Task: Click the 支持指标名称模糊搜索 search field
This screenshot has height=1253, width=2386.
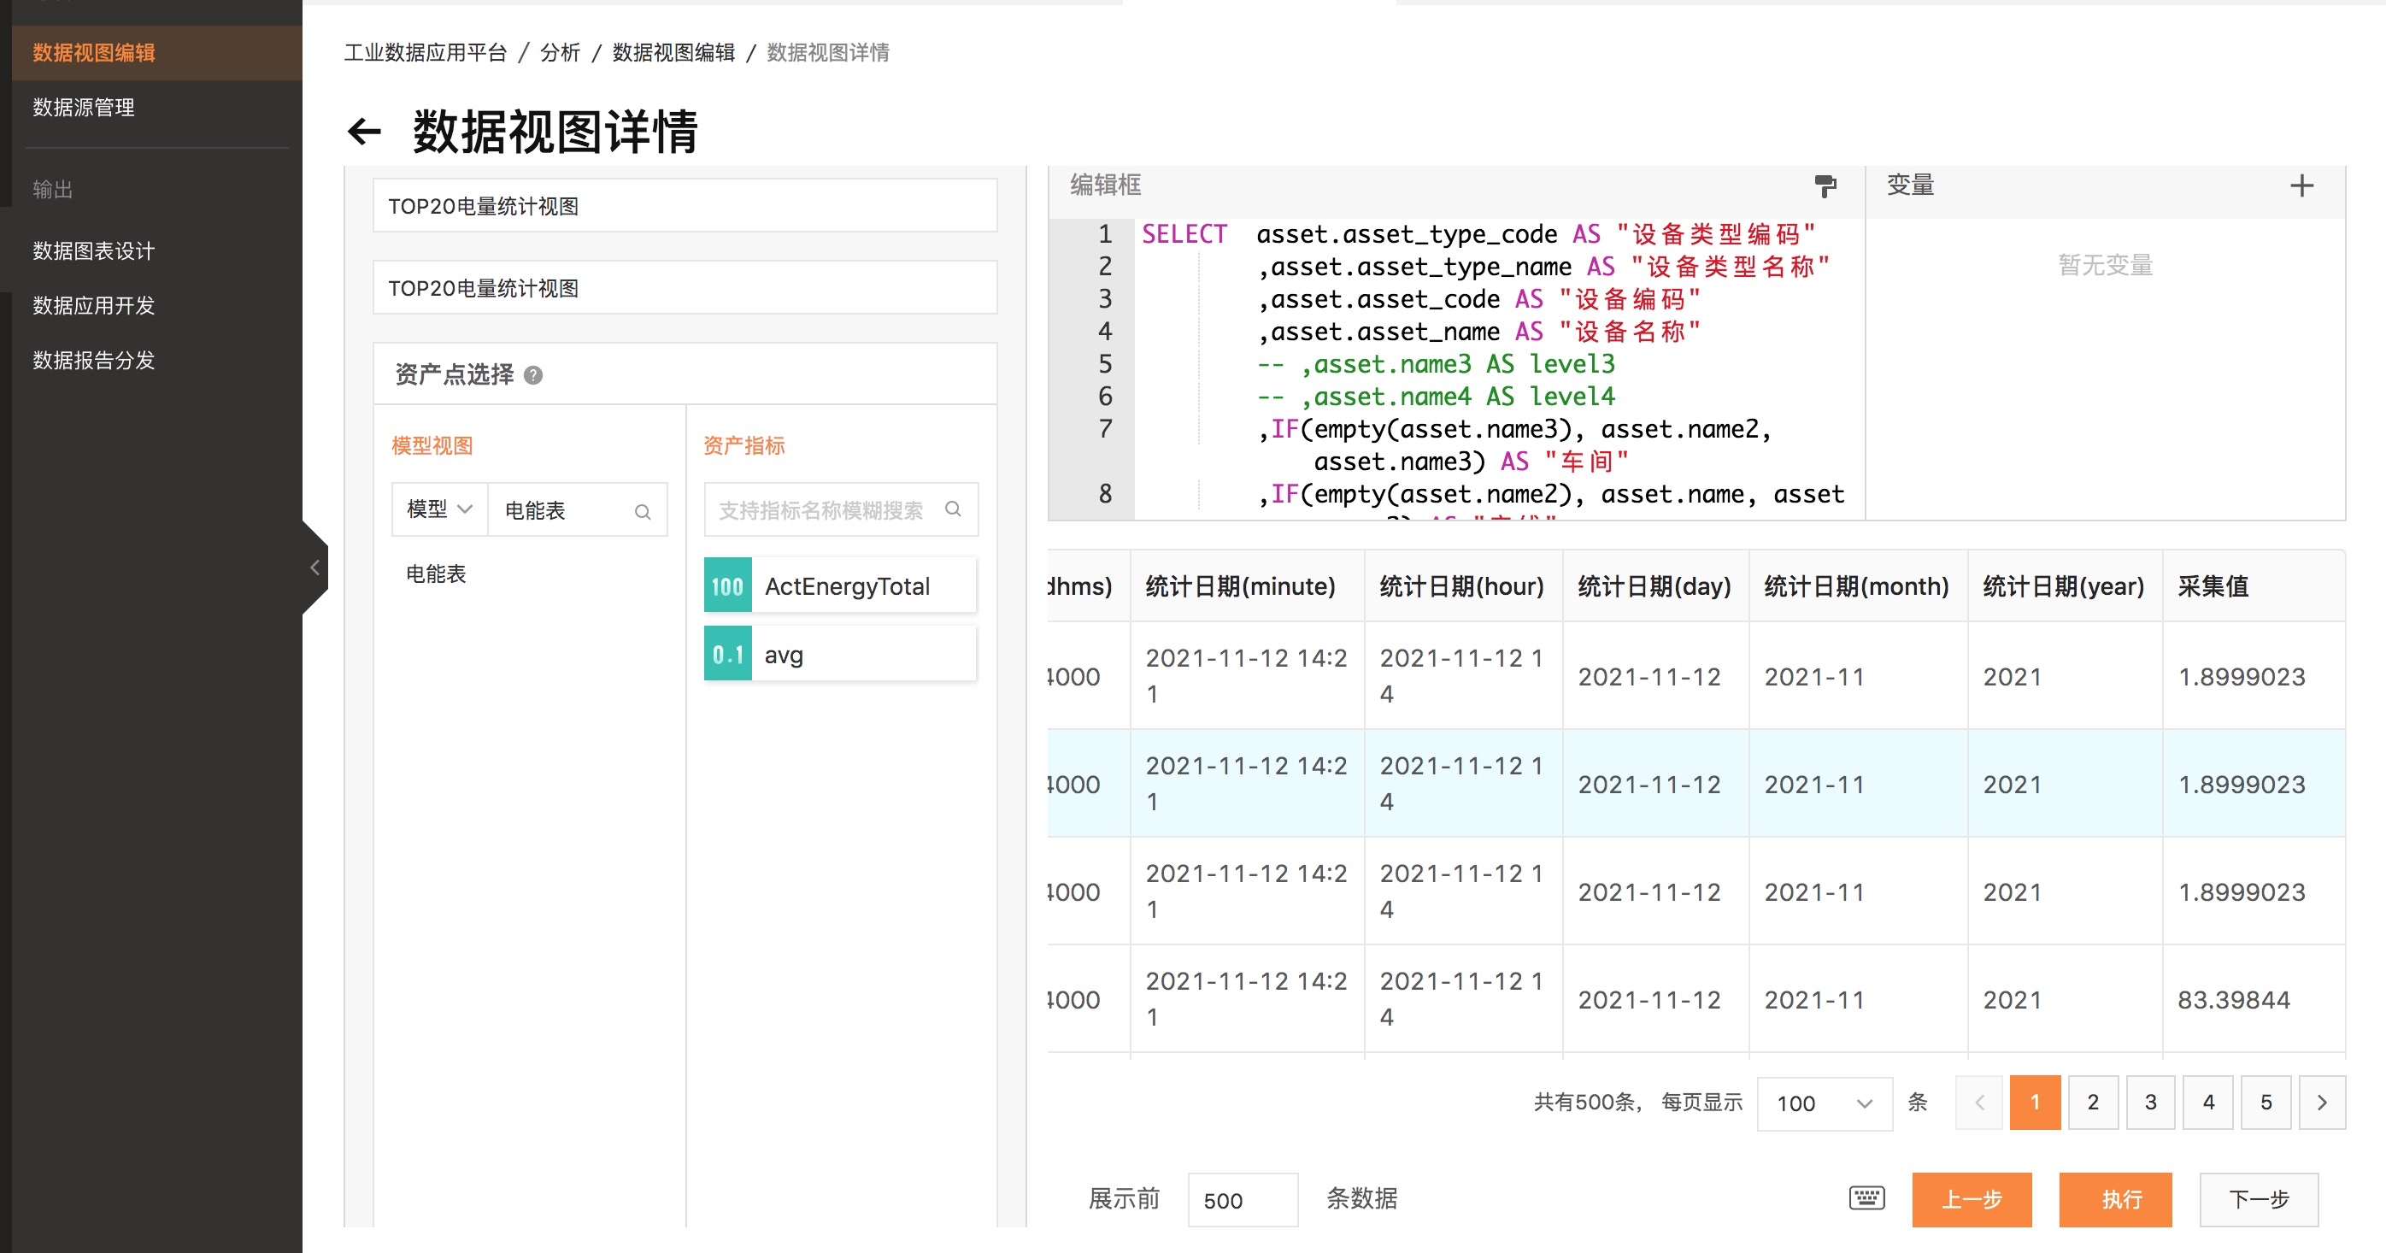Action: [841, 509]
